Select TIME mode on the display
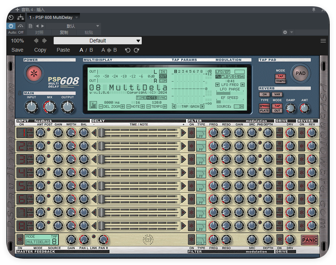 coord(141,98)
